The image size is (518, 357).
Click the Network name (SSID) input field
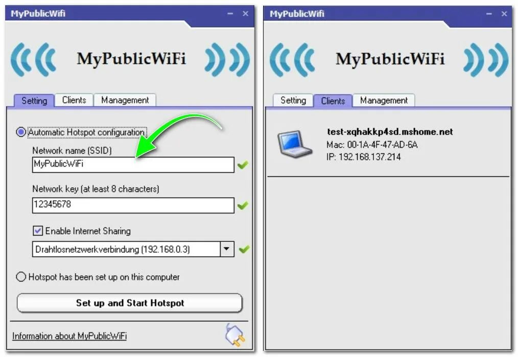pos(133,164)
